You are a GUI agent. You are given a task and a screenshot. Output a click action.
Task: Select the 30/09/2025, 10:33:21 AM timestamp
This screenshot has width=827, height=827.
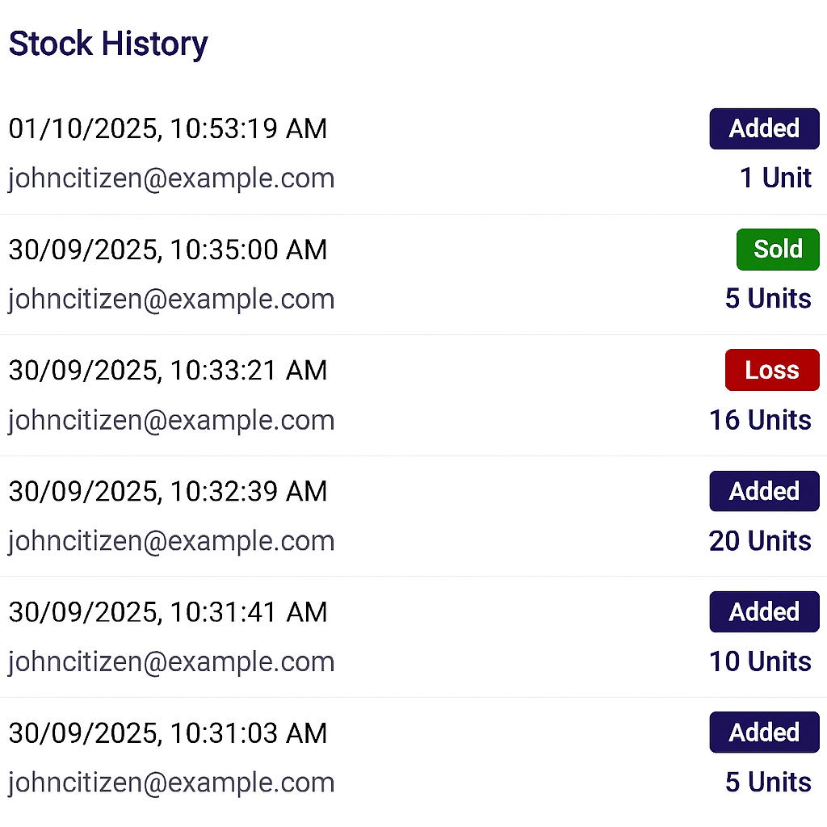pyautogui.click(x=168, y=370)
